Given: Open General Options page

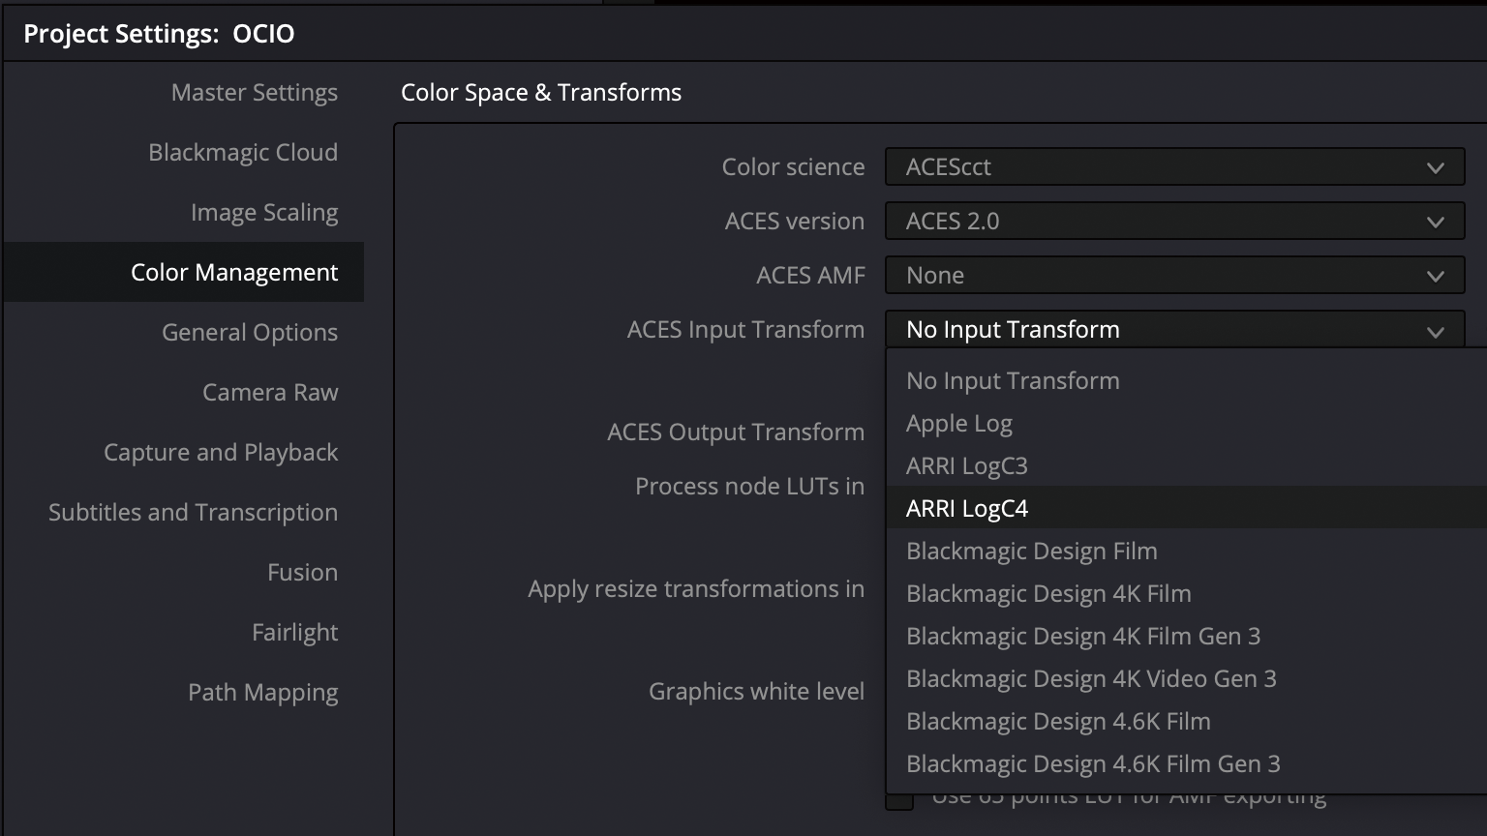Looking at the screenshot, I should [x=249, y=332].
